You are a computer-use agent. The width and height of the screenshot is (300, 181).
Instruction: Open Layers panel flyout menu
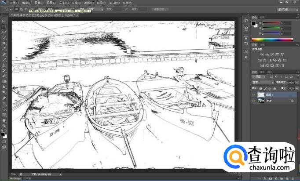298,72
